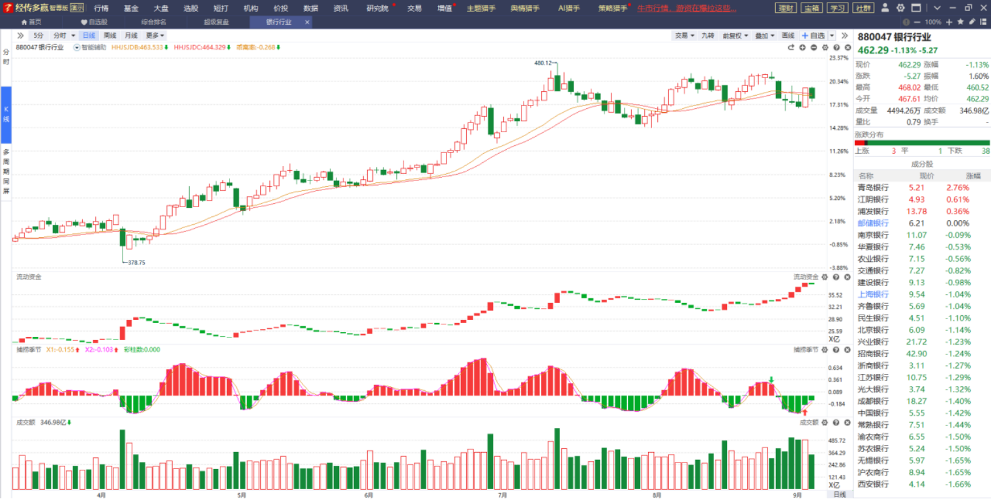The height and width of the screenshot is (499, 991).
Task: Switch to 分时 view in left sidebar
Action: coord(6,57)
